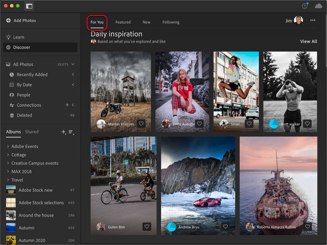Image resolution: width=327 pixels, height=245 pixels.
Task: Select the Albums tab
Action: (x=13, y=132)
